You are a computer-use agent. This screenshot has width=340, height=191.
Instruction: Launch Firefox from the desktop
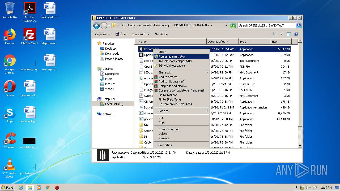coord(10,37)
